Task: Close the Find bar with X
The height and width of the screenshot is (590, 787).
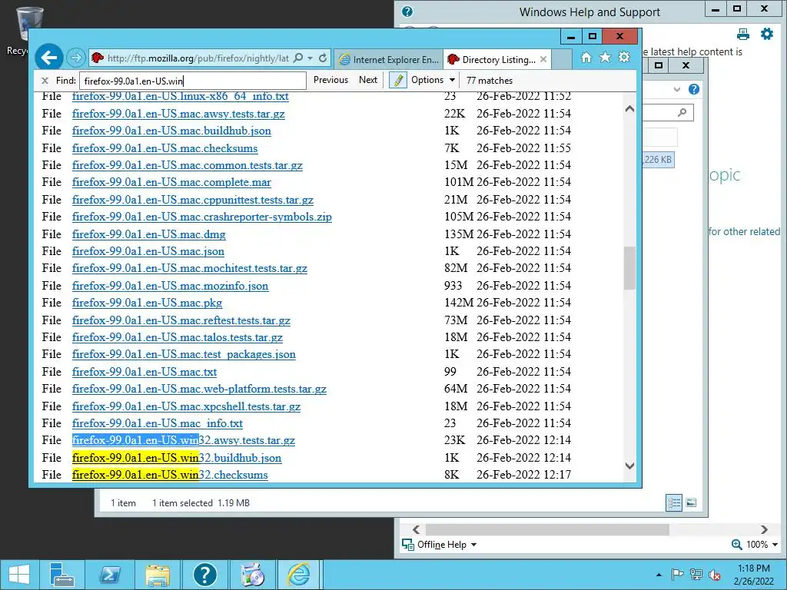Action: (45, 80)
